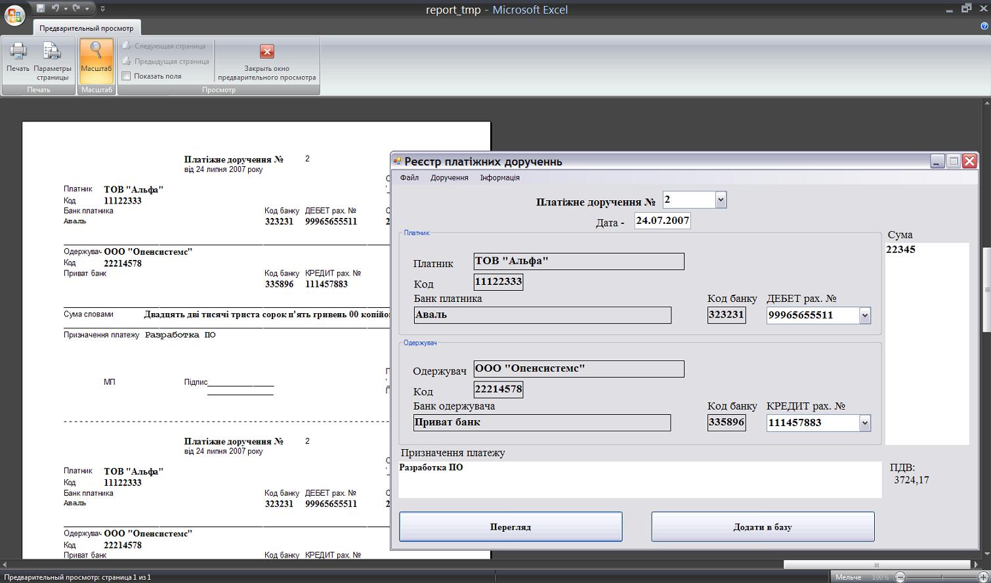The width and height of the screenshot is (991, 583).
Task: Click the Перегляд button
Action: point(511,527)
